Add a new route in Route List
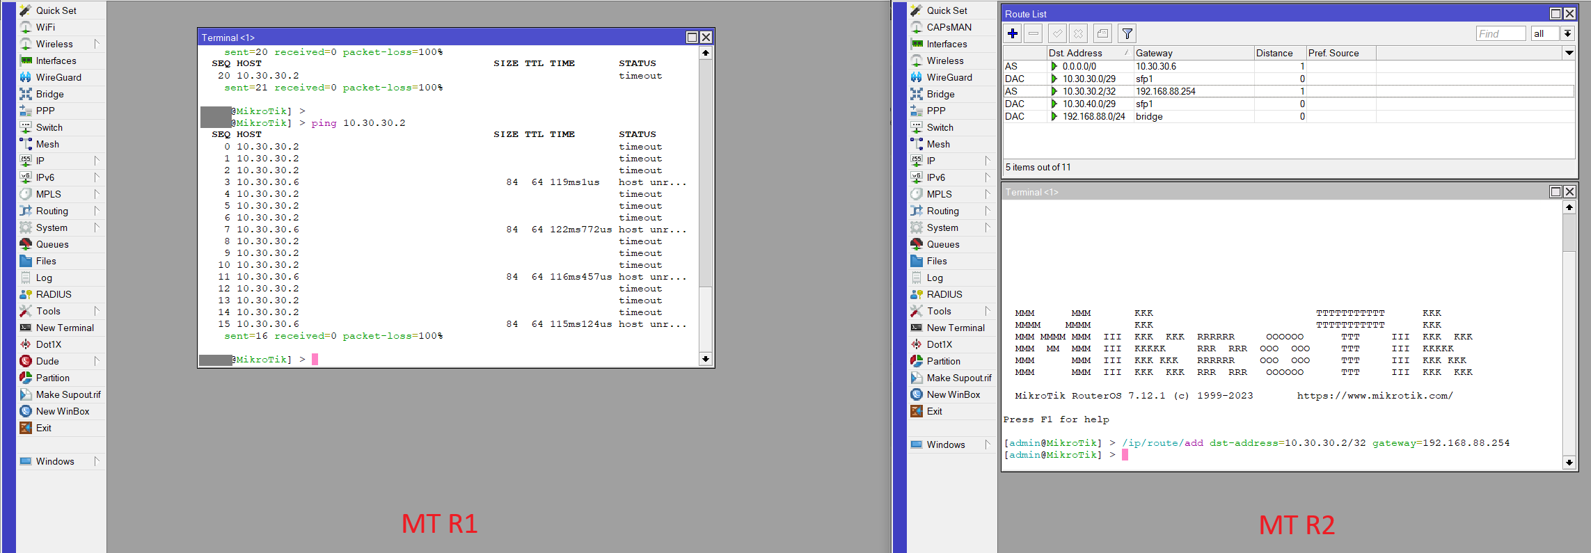 pos(1013,33)
